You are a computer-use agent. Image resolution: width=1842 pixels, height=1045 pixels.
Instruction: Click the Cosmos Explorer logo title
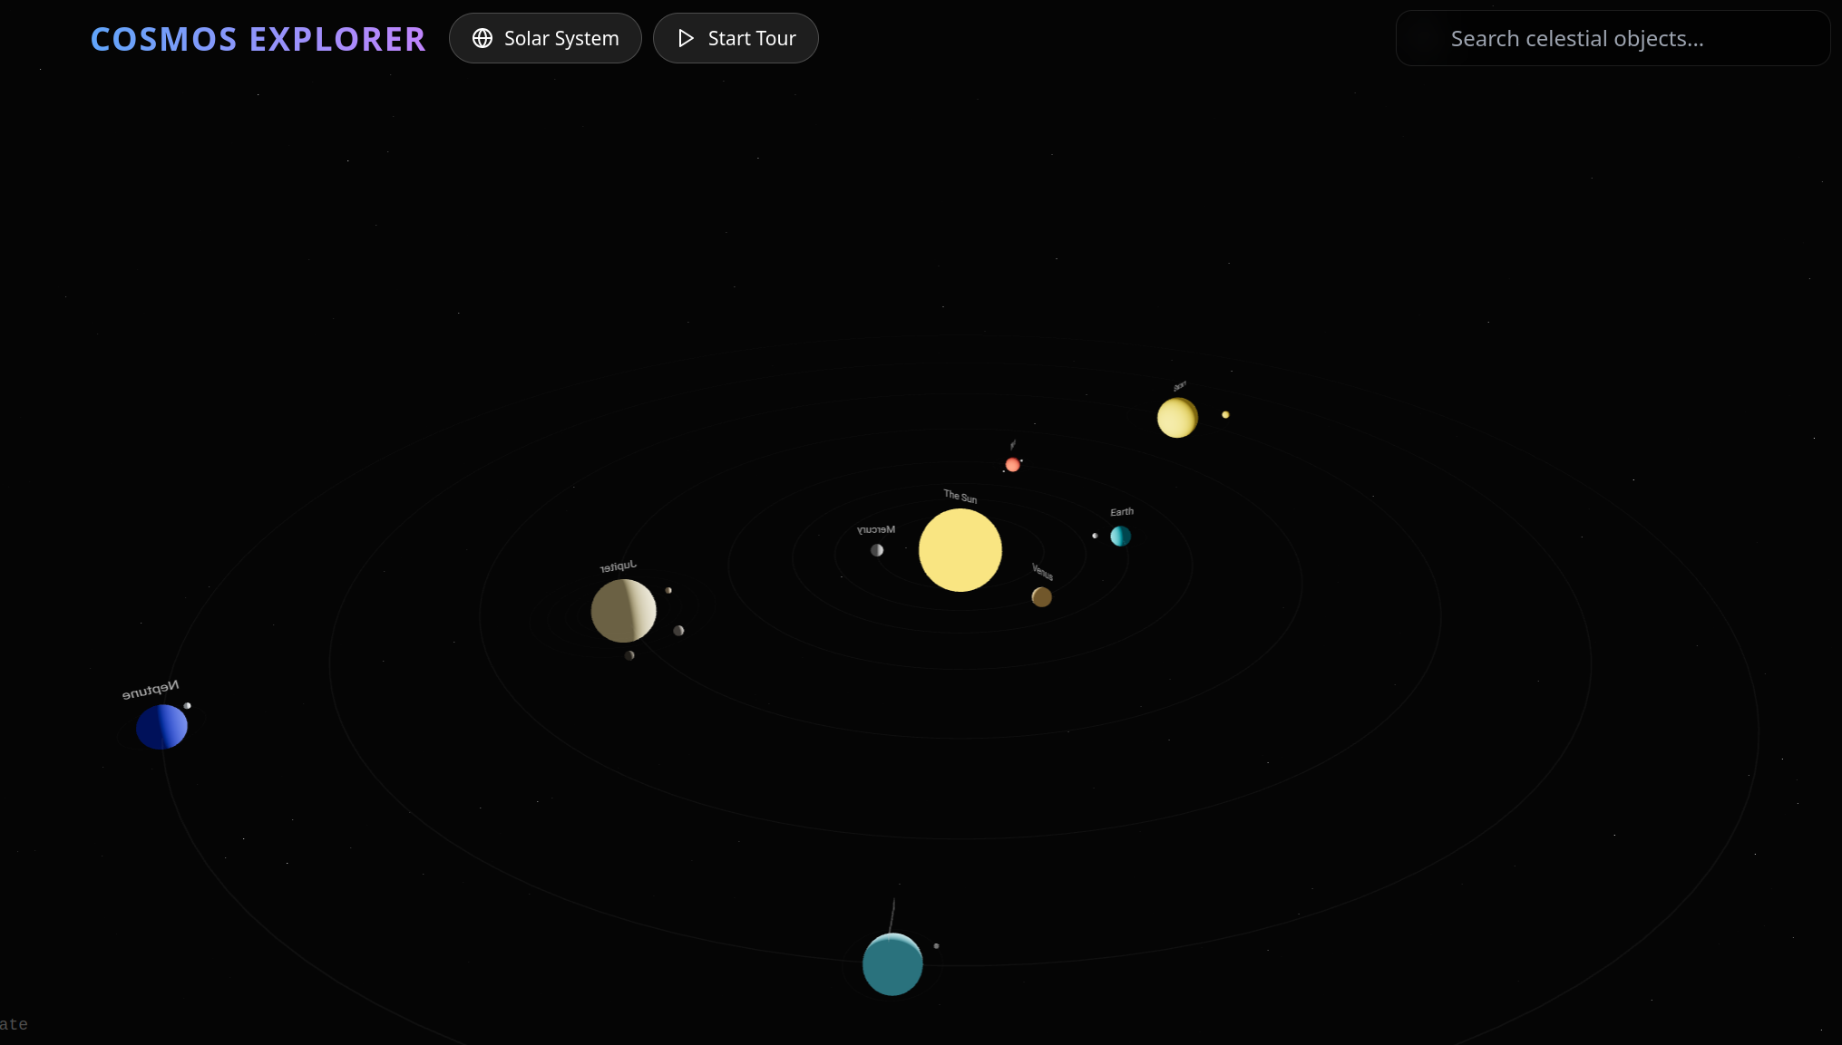point(258,38)
